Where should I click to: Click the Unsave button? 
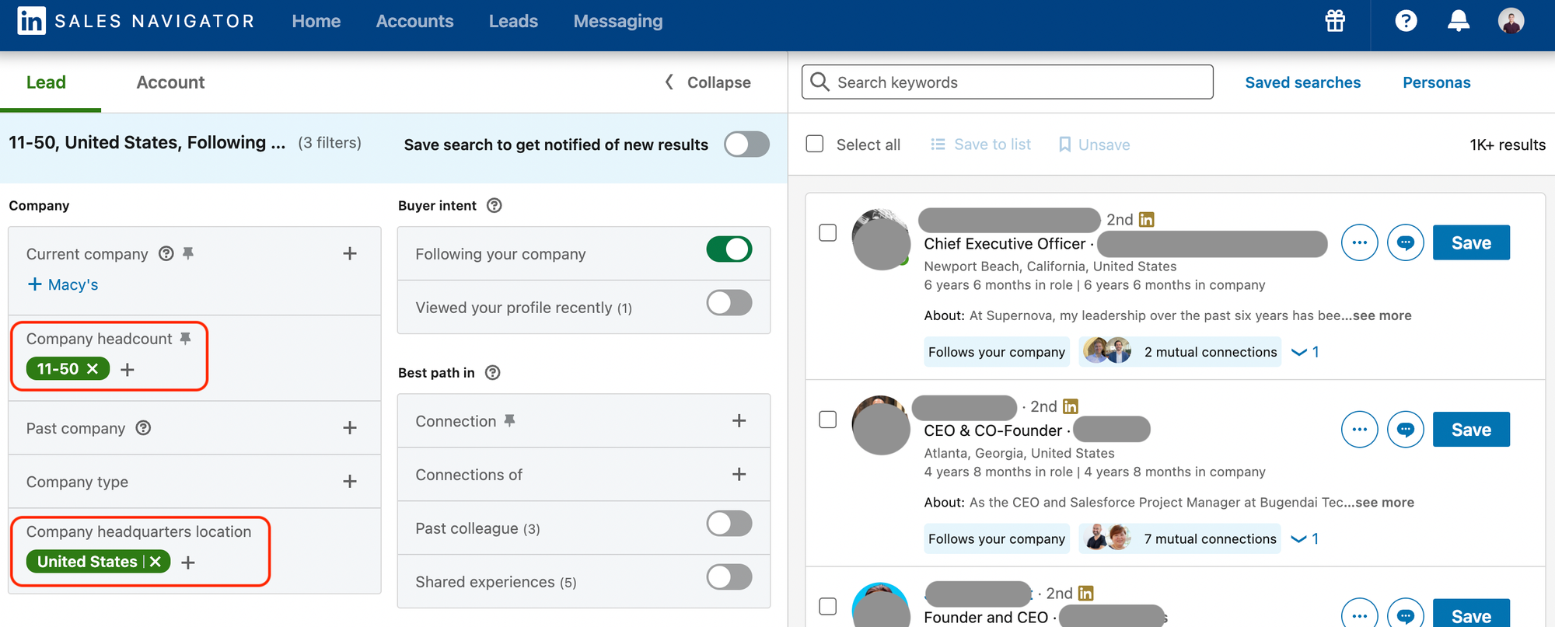coord(1094,144)
